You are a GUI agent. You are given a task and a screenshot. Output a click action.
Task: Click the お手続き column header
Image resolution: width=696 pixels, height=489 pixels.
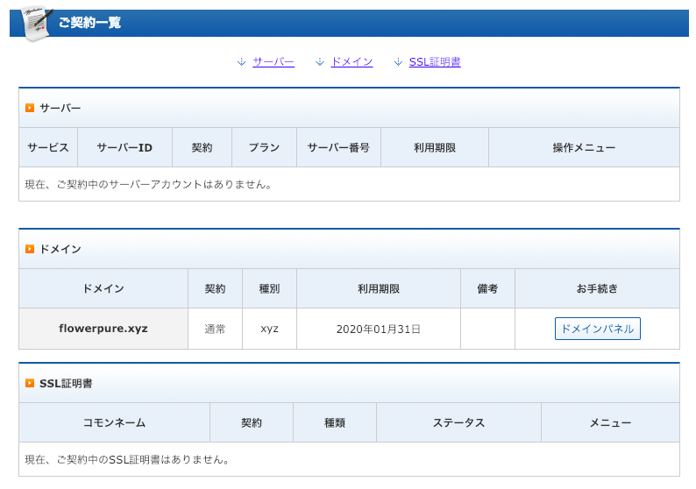click(x=598, y=288)
